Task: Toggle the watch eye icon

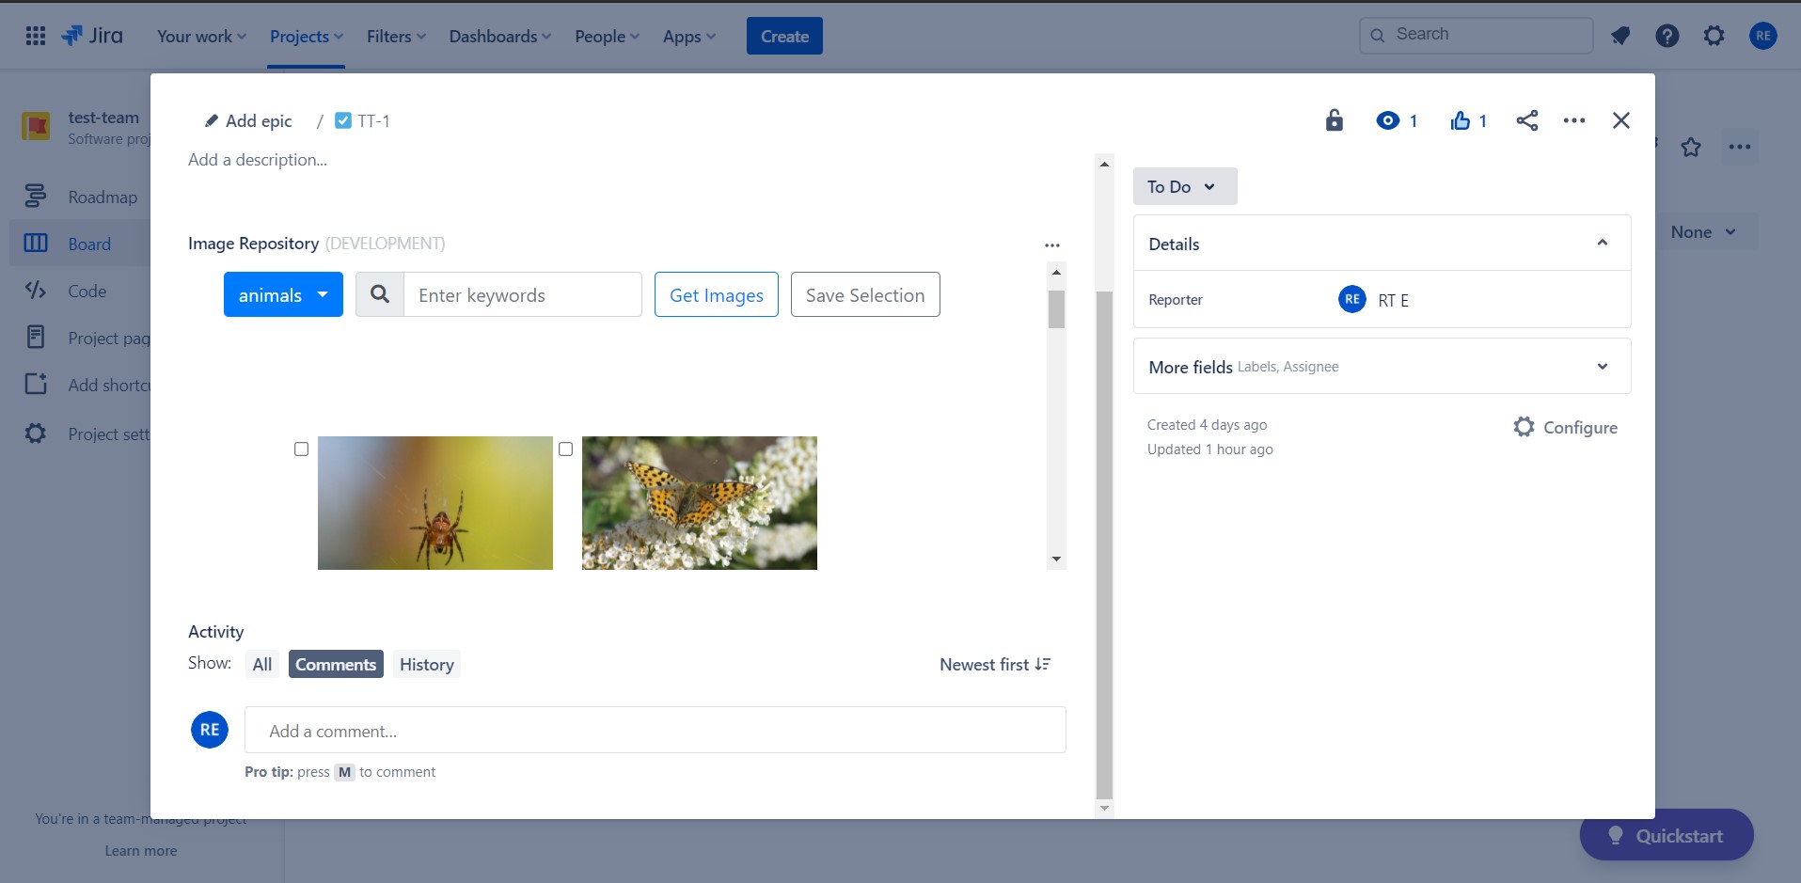Action: point(1388,120)
